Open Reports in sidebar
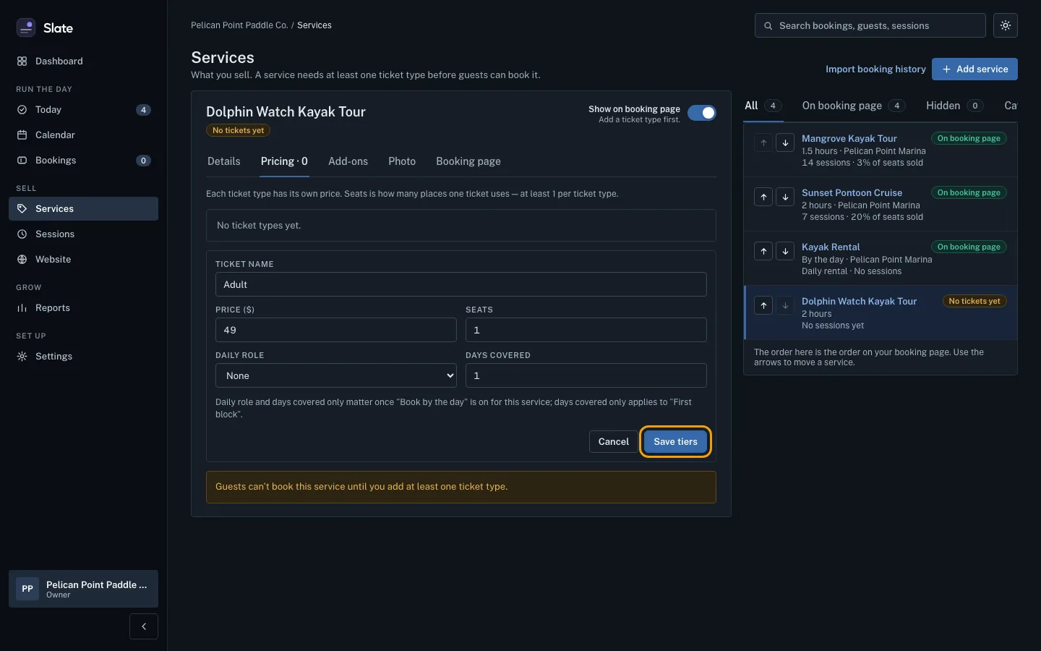Screen dimensions: 1041x651 click(x=83, y=308)
